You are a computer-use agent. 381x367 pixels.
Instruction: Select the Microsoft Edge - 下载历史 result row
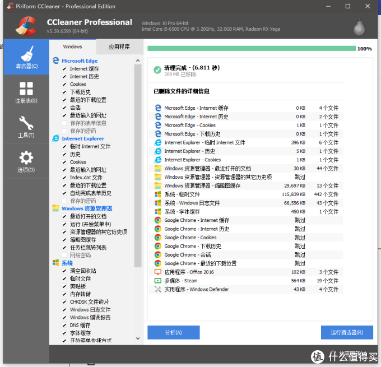pos(246,134)
